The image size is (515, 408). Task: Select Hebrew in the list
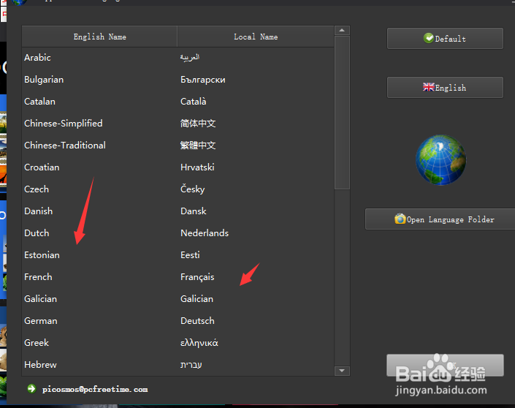pyautogui.click(x=178, y=365)
